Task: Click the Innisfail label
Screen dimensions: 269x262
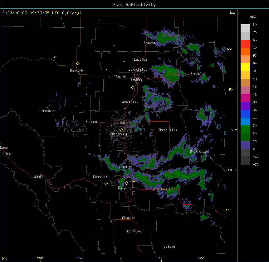Action: 130,101
